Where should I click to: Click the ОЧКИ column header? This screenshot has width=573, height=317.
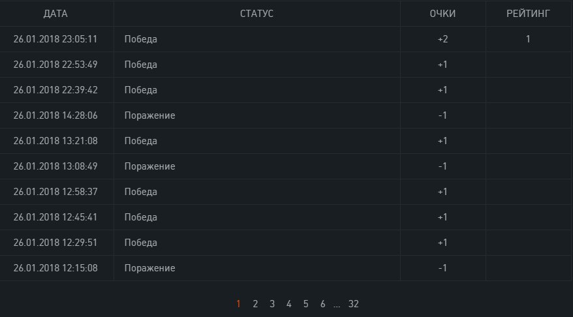click(442, 13)
